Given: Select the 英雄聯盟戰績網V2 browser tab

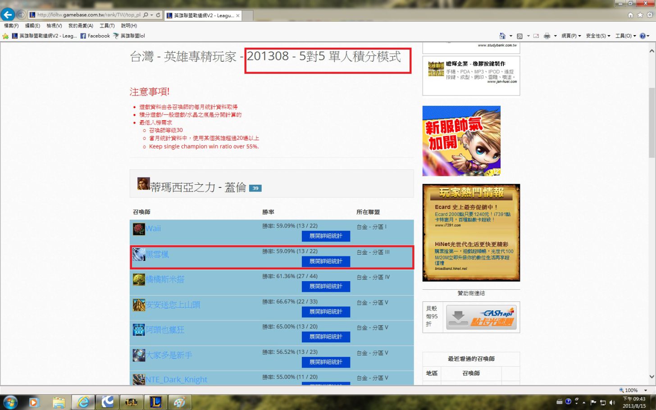Looking at the screenshot, I should [203, 15].
